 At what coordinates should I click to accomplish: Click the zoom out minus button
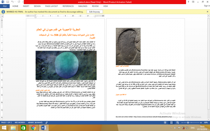coord(182,123)
